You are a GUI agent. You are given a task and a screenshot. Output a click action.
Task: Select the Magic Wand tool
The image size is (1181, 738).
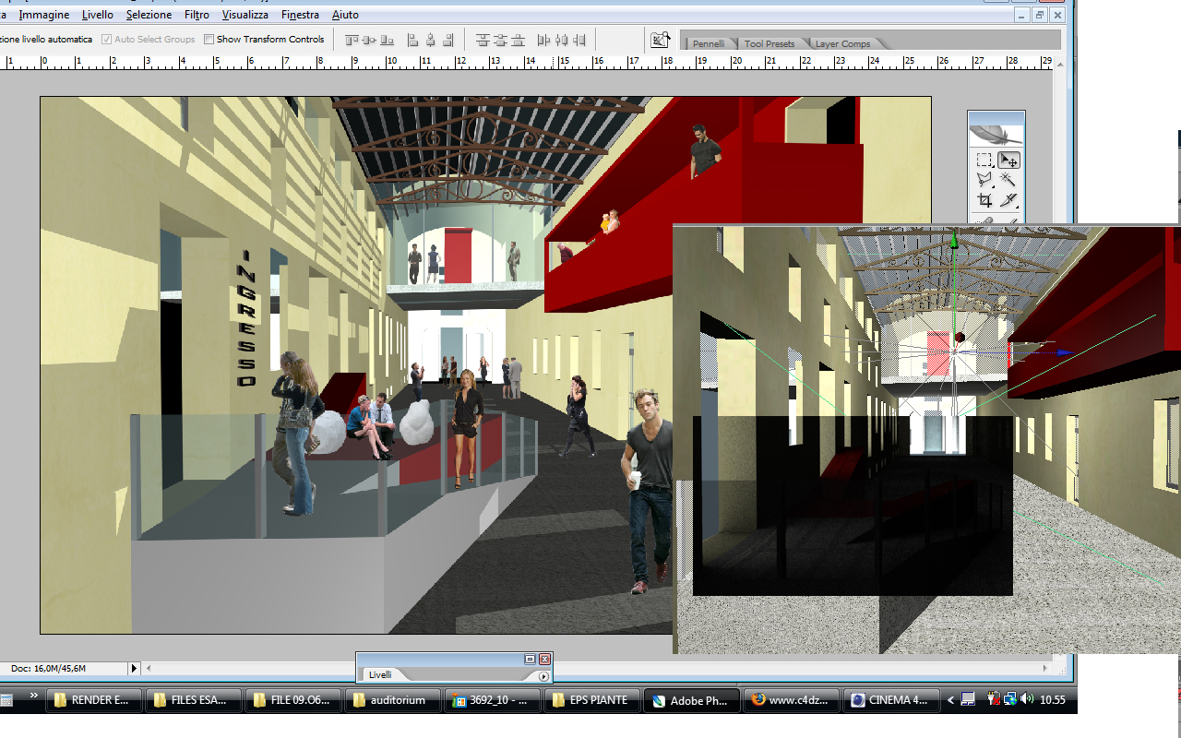point(1008,180)
